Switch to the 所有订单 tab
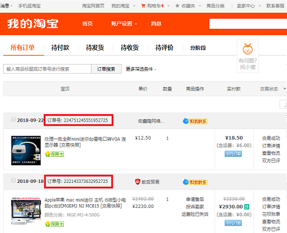Screen dimensions: 287x233 click(x=22, y=47)
